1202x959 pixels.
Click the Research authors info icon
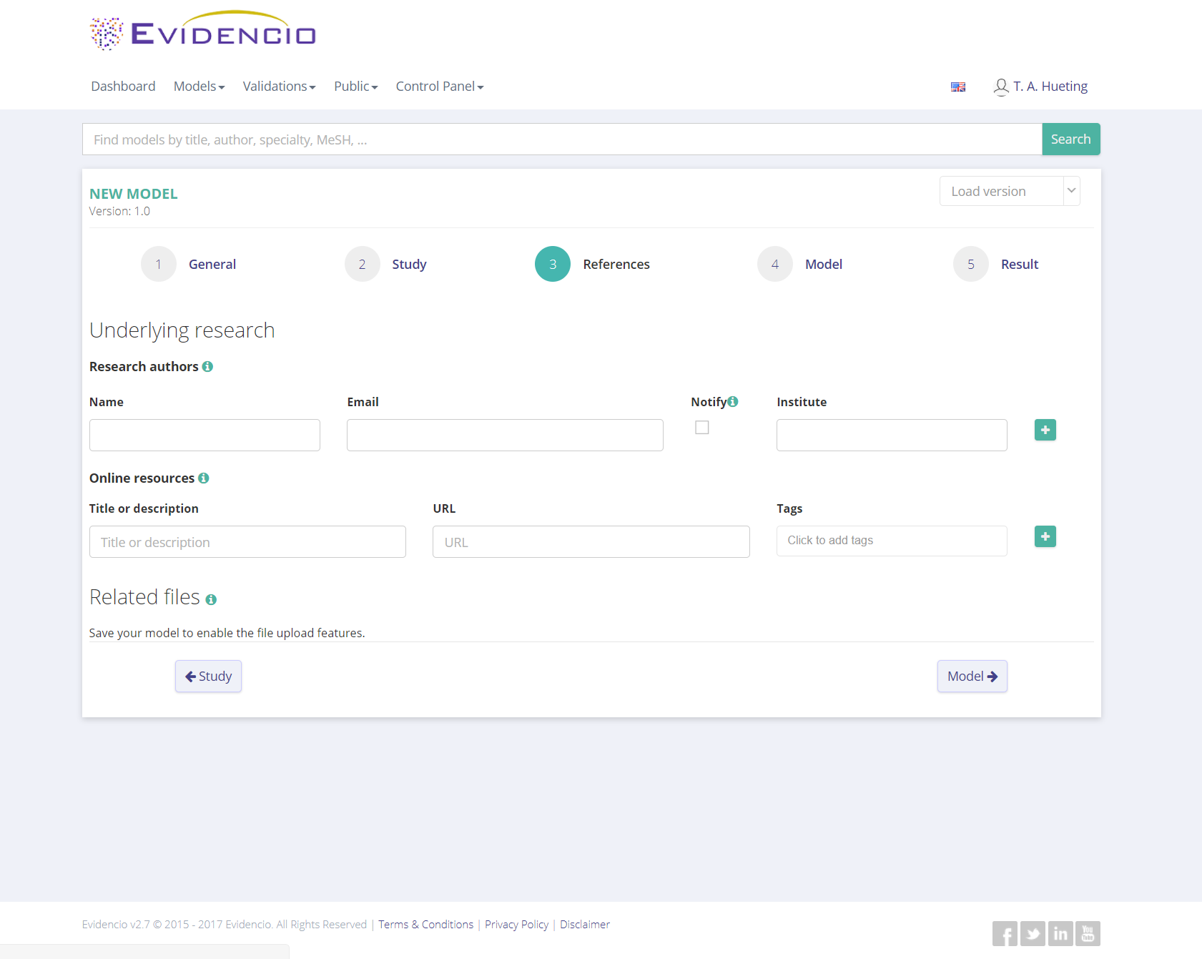tap(207, 367)
